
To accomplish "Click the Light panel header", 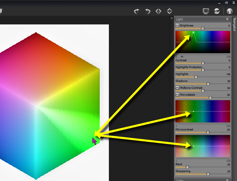I will (x=203, y=19).
